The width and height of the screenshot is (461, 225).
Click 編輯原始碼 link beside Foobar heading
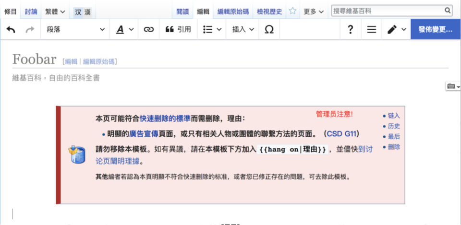pos(99,61)
